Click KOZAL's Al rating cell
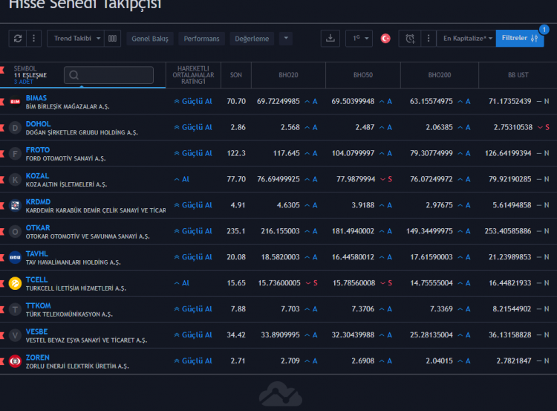 pyautogui.click(x=181, y=180)
